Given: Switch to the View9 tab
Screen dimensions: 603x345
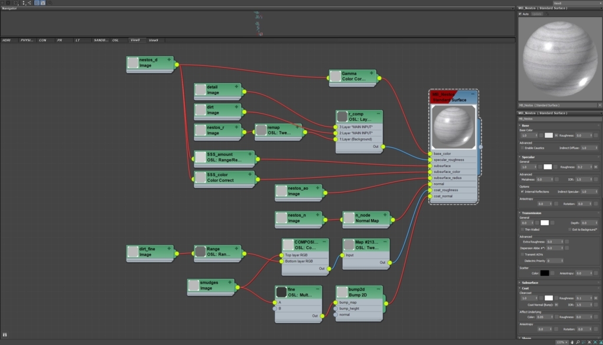Looking at the screenshot, I should point(154,40).
